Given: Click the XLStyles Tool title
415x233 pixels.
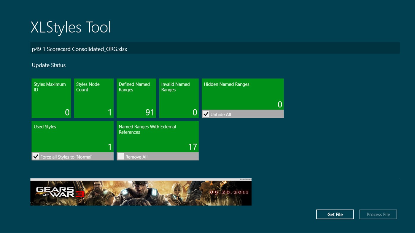Looking at the screenshot, I should point(71,27).
